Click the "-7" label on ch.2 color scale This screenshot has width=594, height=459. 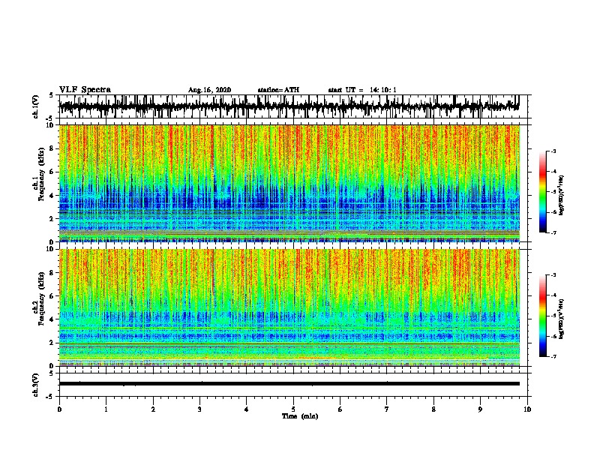pyautogui.click(x=553, y=356)
